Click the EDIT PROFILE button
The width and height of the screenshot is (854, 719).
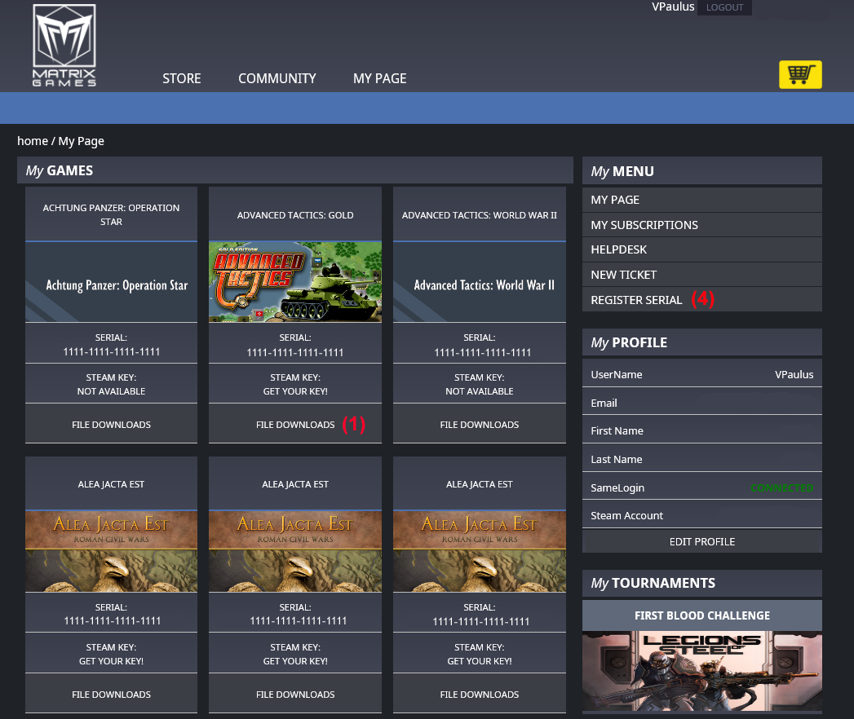(702, 541)
